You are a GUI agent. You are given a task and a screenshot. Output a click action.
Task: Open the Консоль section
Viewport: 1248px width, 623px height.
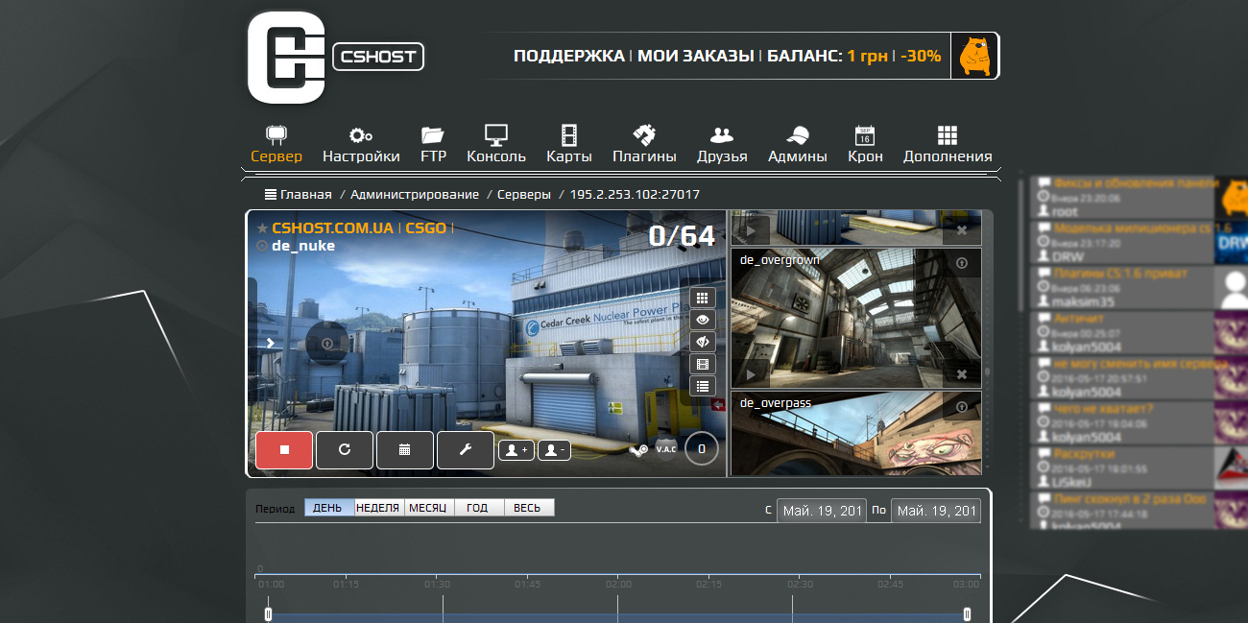click(x=496, y=145)
